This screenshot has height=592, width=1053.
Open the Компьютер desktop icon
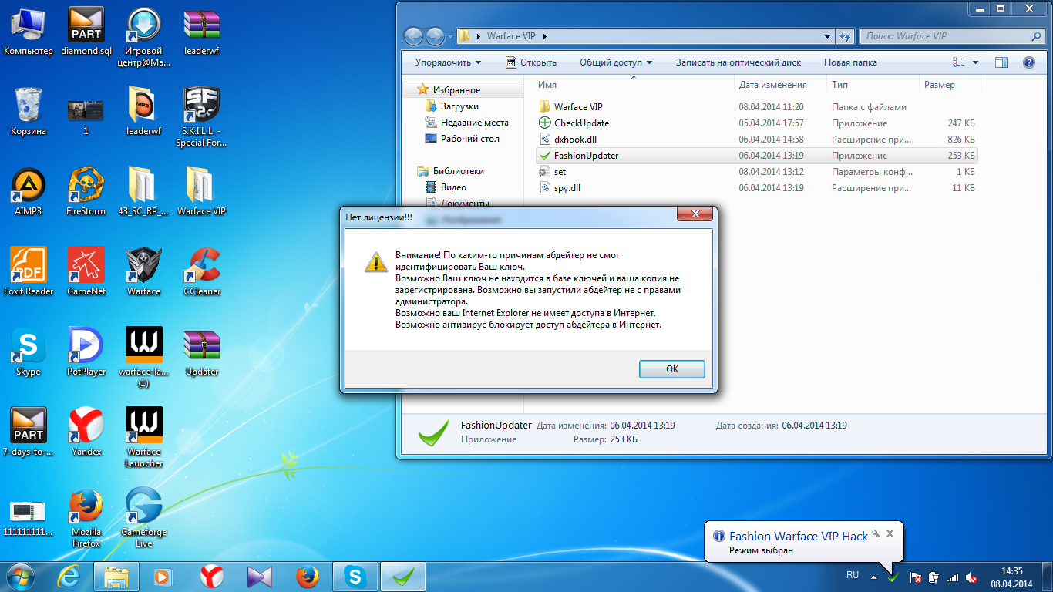29,32
